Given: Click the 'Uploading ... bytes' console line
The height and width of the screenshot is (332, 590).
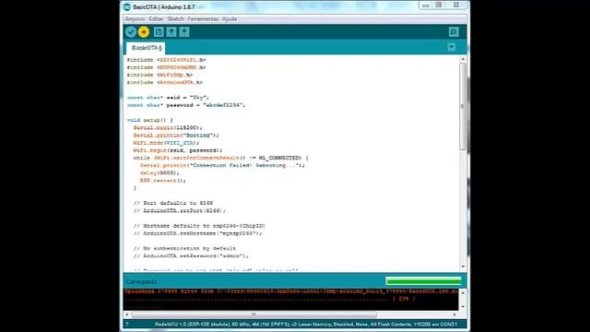Looking at the screenshot, I should pyautogui.click(x=291, y=291).
